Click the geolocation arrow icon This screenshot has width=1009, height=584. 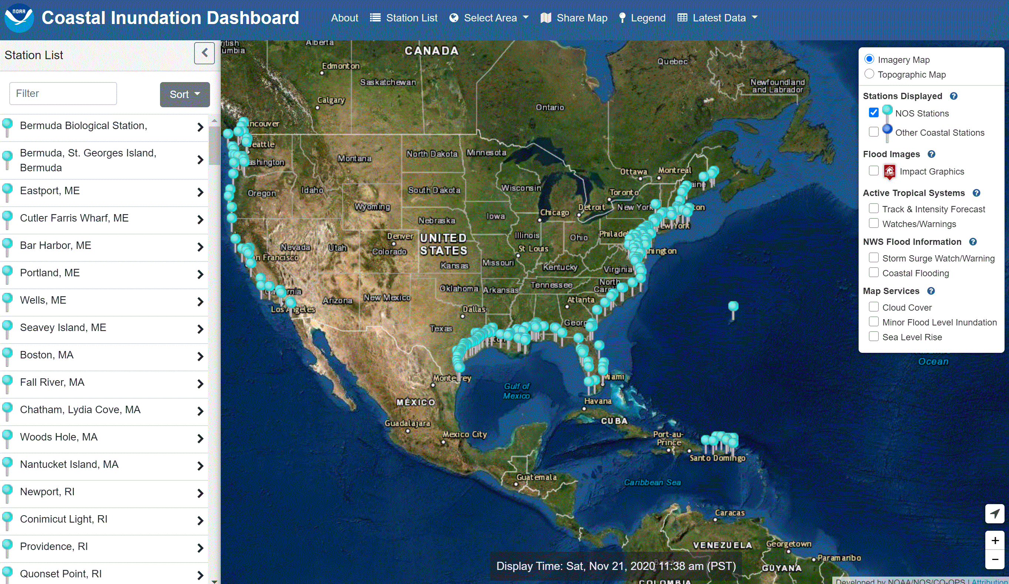[x=995, y=513]
